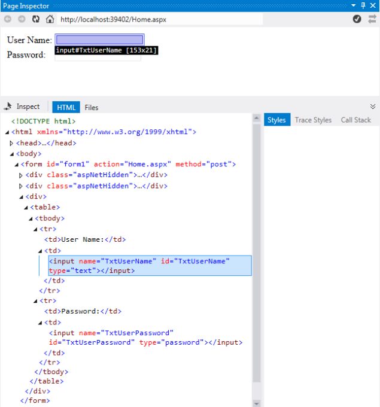Select the closing </tbody> tag
This screenshot has width=380, height=407.
click(51, 372)
